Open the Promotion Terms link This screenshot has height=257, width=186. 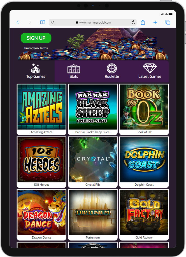(x=36, y=48)
